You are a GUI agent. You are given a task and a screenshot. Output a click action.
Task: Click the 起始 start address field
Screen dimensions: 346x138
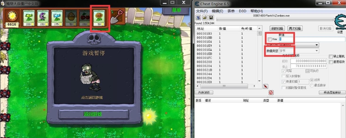309,61
